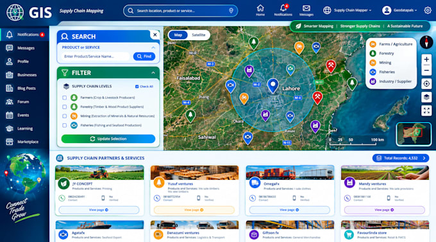Viewport: 436px width, 242px height.
Task: View page for Yusuf ventures
Action: [x=194, y=210]
